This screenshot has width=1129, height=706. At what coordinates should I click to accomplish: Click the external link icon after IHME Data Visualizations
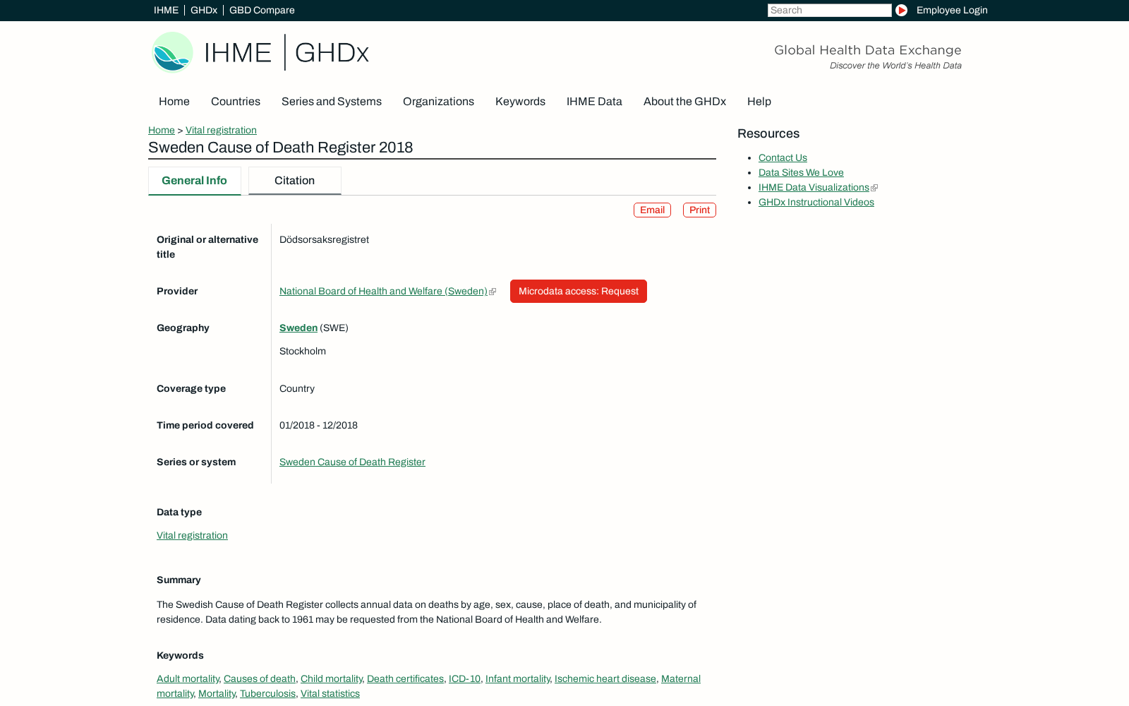tap(874, 188)
